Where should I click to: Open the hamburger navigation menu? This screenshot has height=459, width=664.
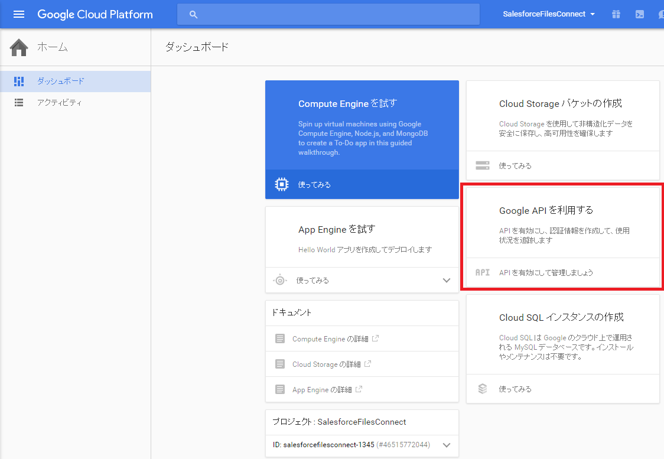point(19,14)
